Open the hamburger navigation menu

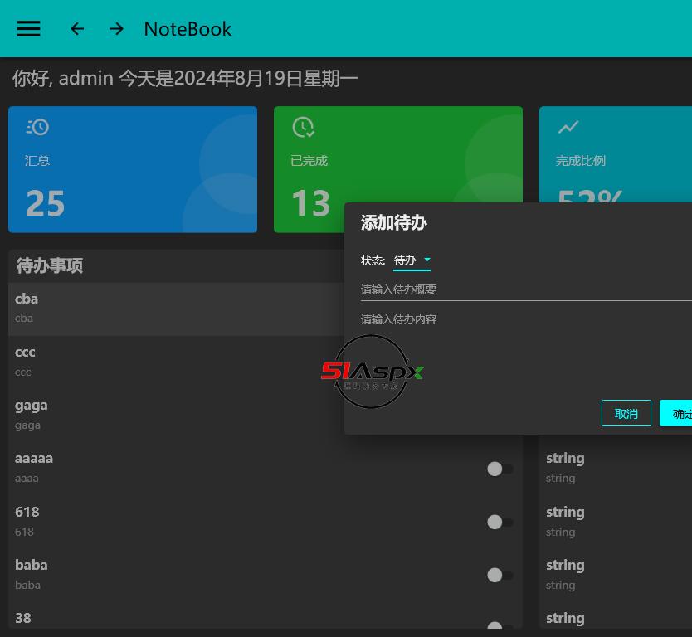(x=29, y=28)
